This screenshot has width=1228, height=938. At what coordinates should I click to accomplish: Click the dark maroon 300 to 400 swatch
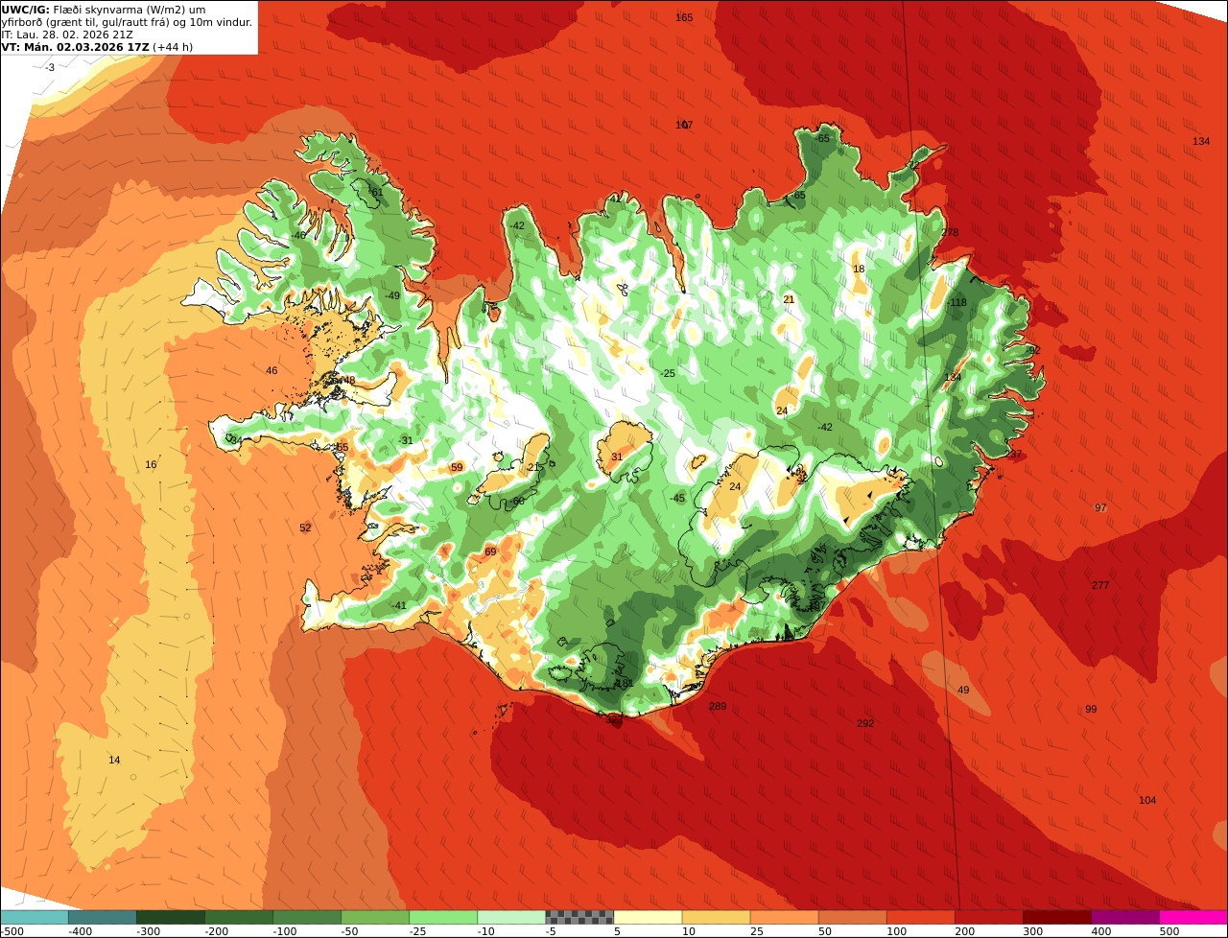pos(1057,917)
